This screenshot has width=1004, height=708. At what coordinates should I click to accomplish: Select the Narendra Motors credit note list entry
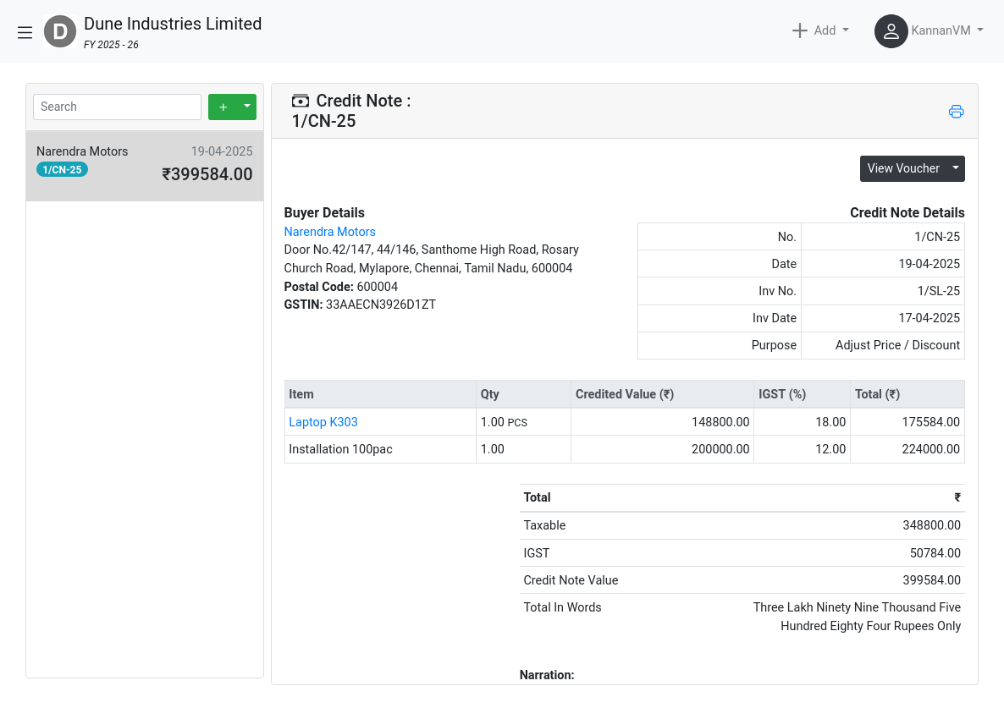[145, 166]
